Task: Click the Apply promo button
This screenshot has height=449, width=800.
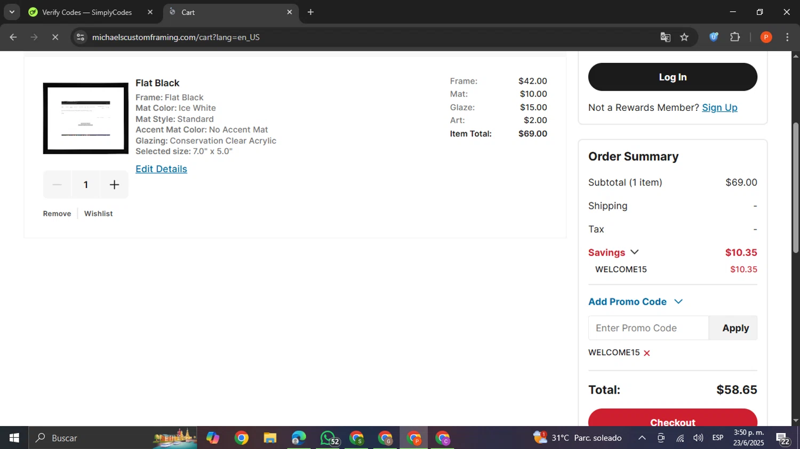Action: click(x=733, y=328)
